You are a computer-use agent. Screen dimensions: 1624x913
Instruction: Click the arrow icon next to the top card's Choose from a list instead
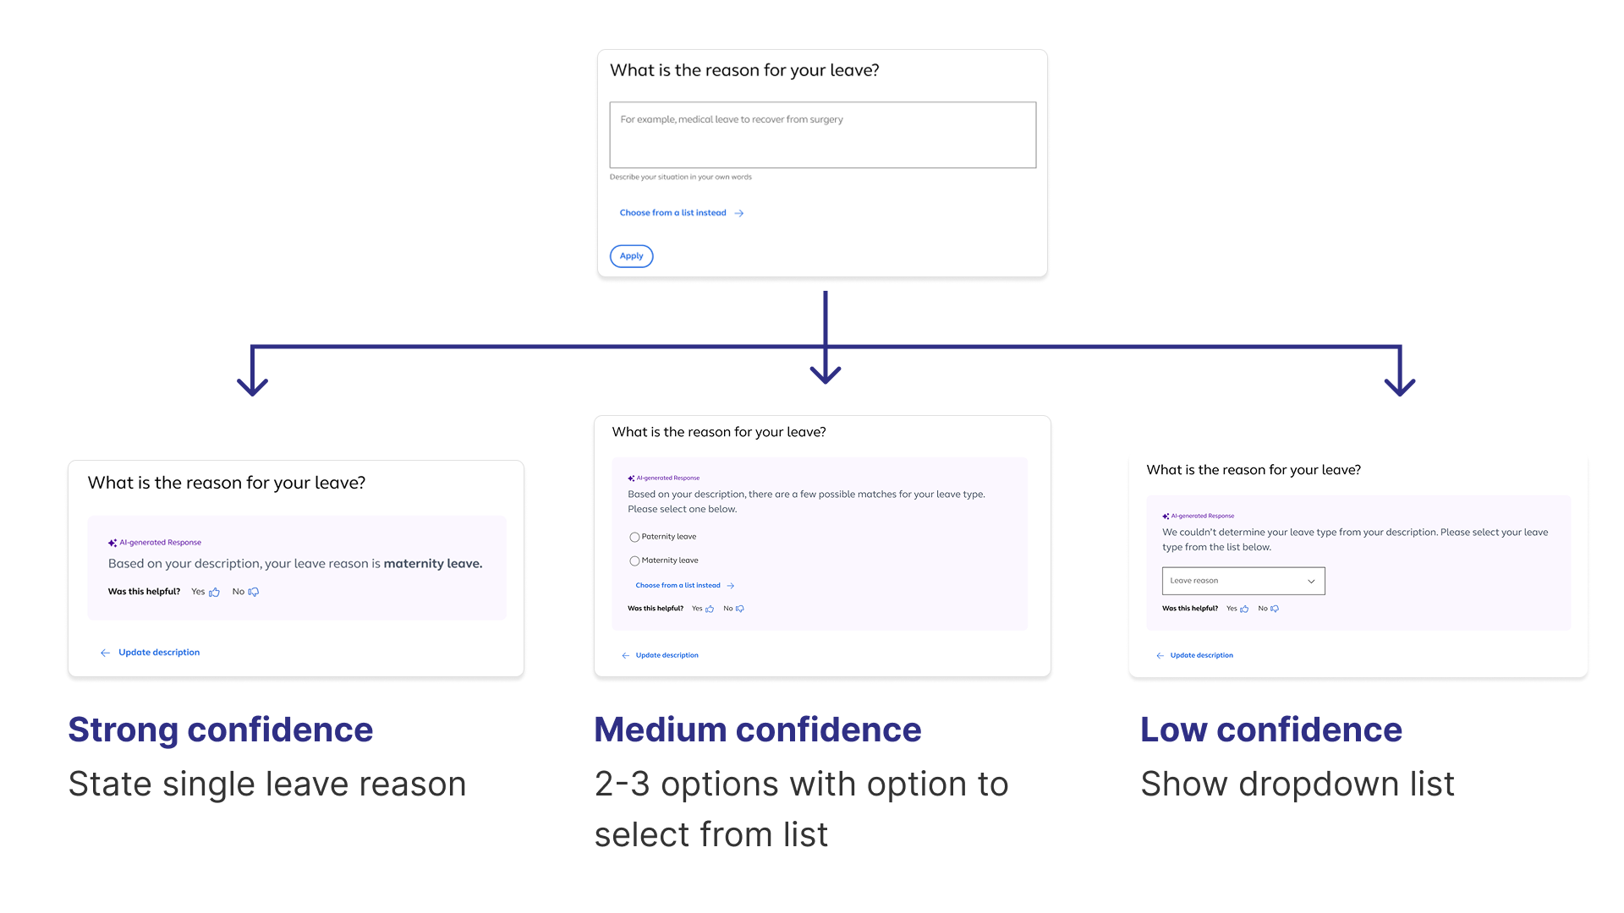739,213
